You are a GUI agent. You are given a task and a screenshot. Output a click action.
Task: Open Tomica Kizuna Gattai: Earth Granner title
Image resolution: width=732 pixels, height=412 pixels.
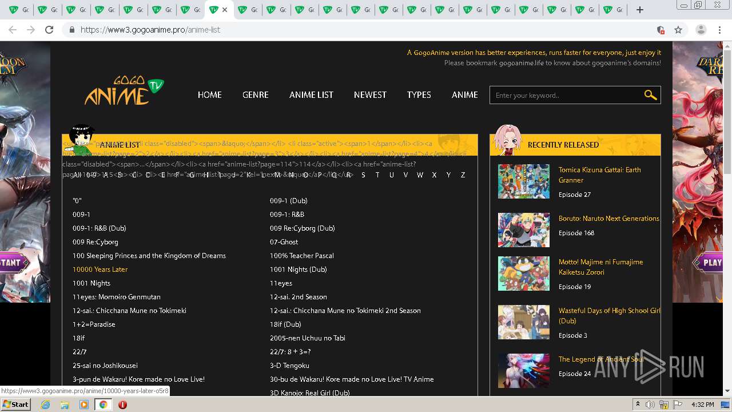[600, 175]
